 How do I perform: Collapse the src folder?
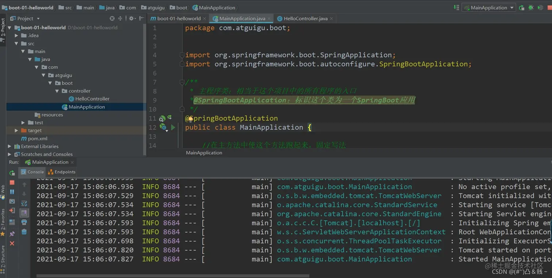(16, 43)
